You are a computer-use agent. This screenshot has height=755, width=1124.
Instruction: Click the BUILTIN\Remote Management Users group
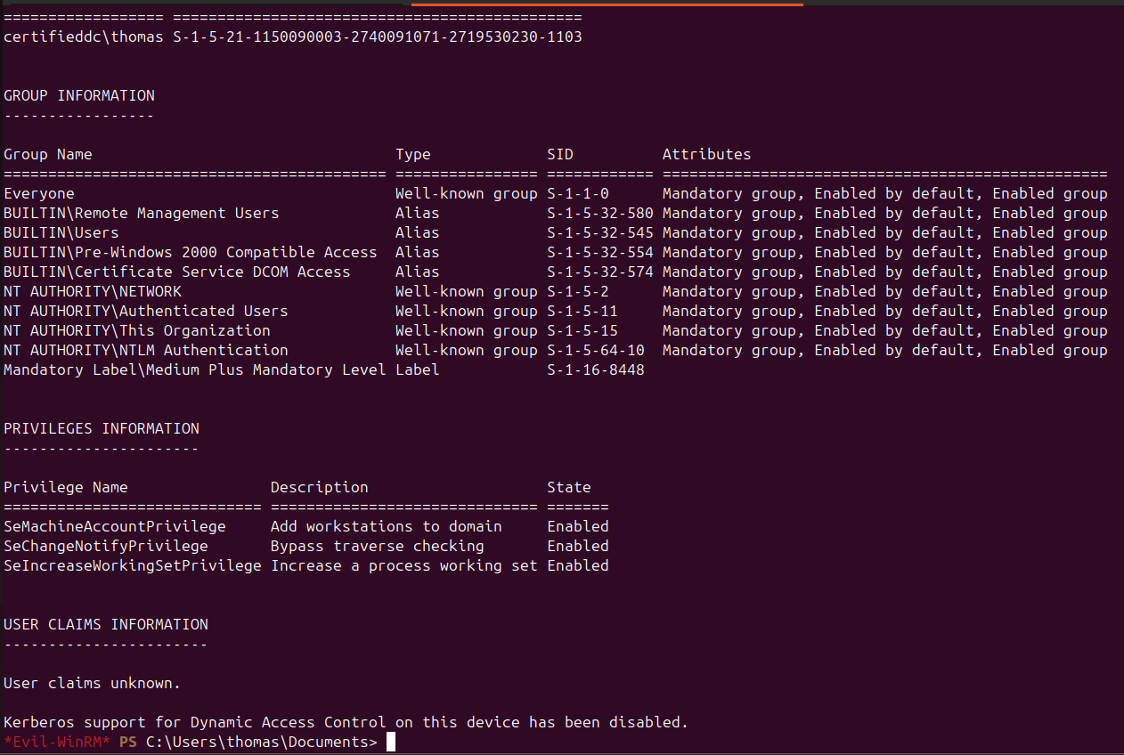(142, 214)
